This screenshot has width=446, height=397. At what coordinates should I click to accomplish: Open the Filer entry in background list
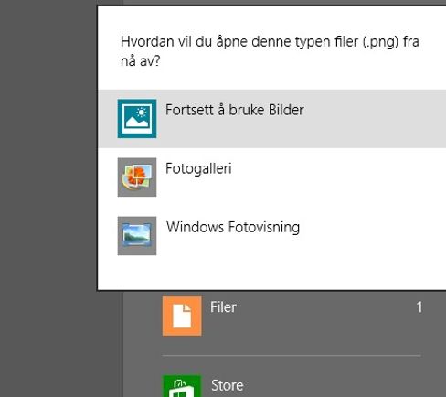(x=292, y=317)
